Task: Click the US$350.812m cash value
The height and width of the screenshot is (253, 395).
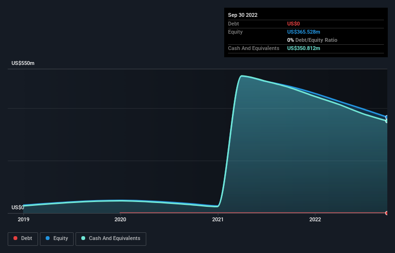Action: click(304, 48)
